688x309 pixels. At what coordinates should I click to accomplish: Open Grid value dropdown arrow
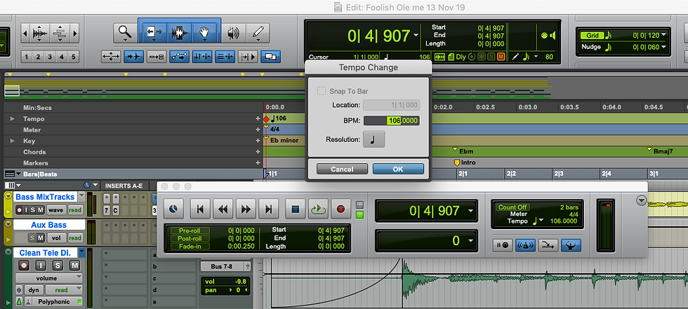click(663, 36)
